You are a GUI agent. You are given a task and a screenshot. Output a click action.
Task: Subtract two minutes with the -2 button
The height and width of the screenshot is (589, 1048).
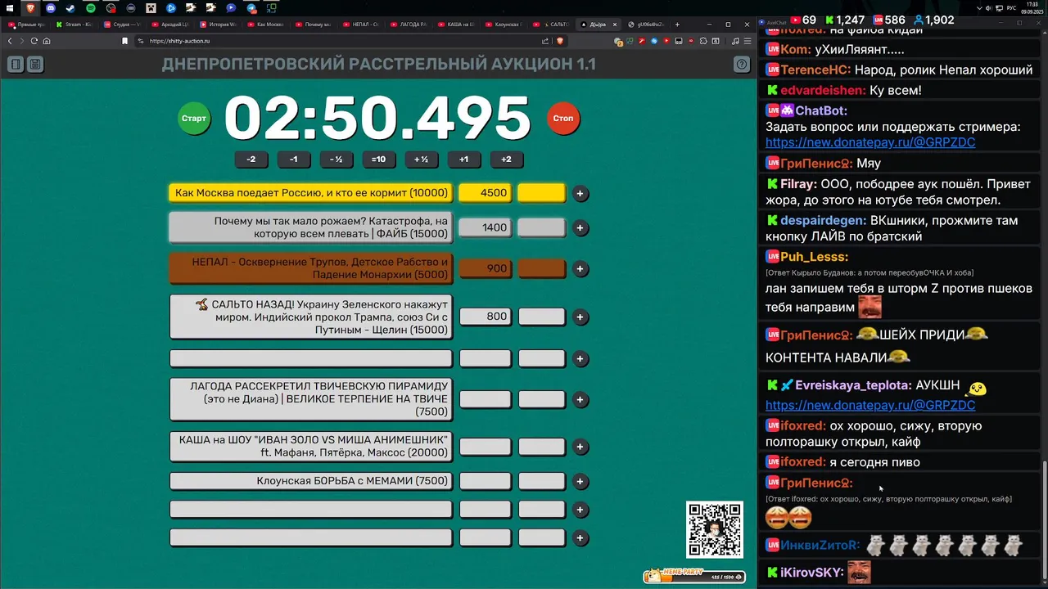[x=251, y=160]
